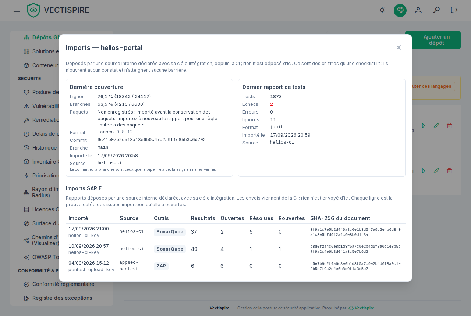Click the OWASP Top sparkle icon
This screenshot has height=316, width=471.
click(x=26, y=257)
